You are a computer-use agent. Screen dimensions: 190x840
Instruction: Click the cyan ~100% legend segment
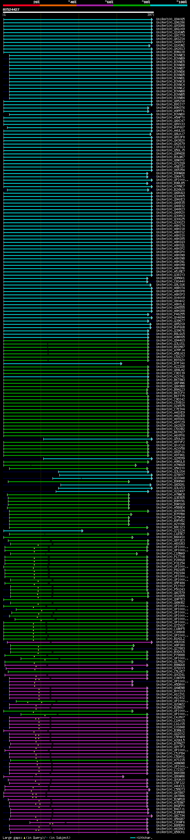(169, 5)
